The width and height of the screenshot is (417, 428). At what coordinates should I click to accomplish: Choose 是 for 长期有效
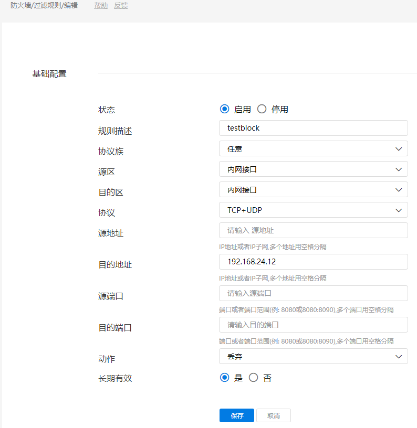coord(225,378)
